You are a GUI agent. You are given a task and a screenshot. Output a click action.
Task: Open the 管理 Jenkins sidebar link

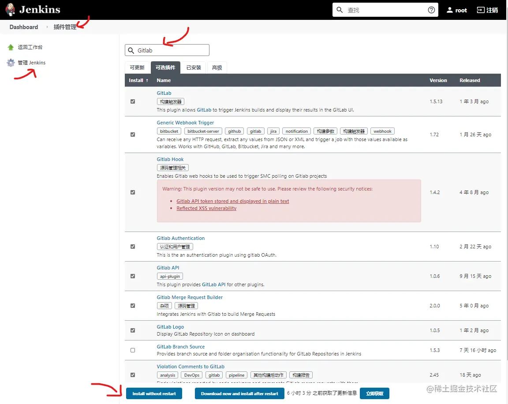32,63
